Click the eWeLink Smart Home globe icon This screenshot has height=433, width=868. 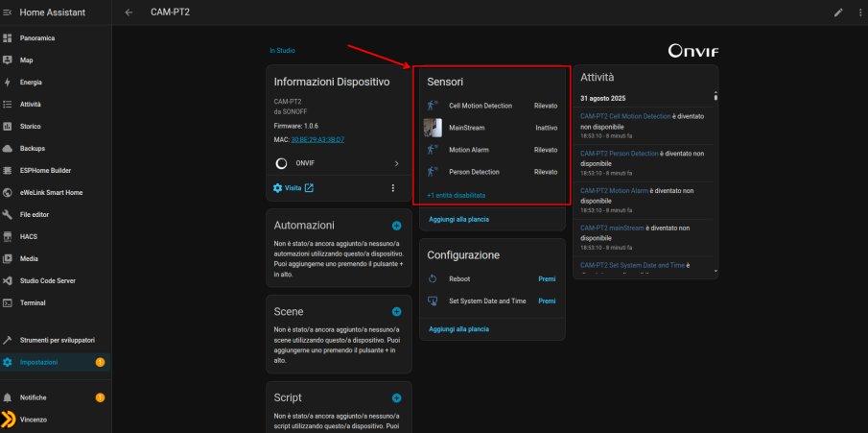(x=8, y=192)
